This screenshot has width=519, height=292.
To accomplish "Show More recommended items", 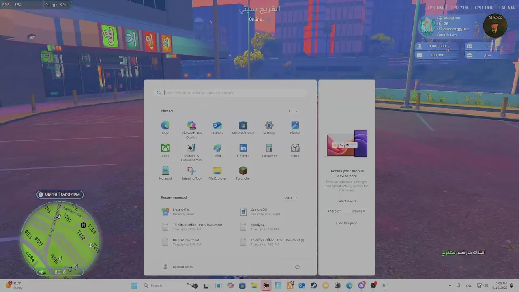I will [291, 198].
